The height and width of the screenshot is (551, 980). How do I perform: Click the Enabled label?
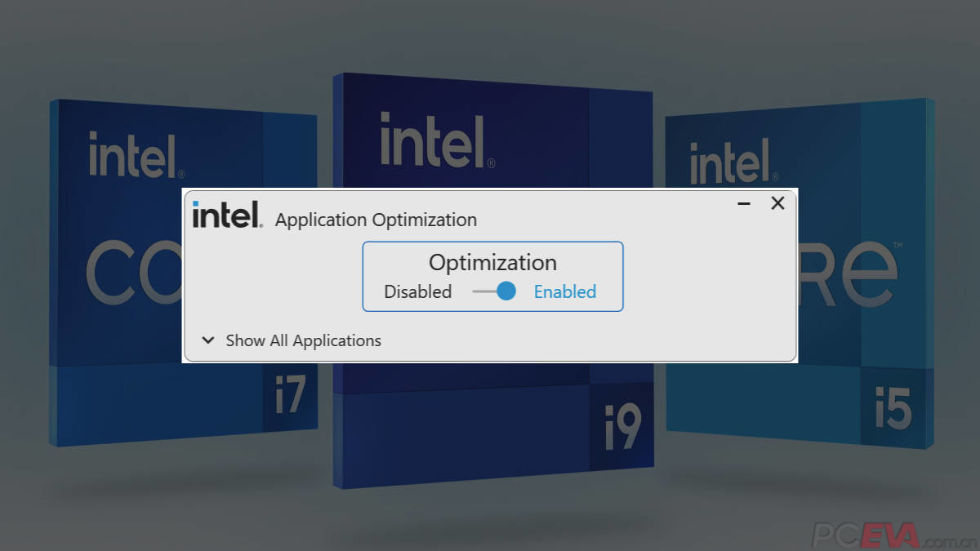pyautogui.click(x=565, y=291)
